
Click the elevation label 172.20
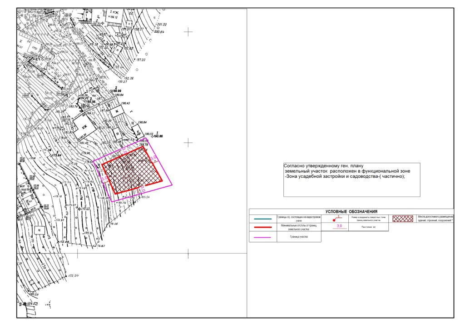coord(73,276)
